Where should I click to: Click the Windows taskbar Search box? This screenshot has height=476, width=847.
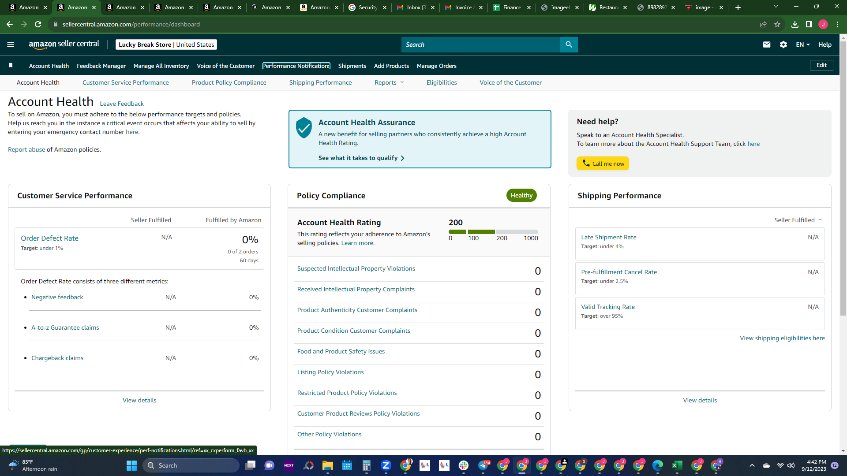point(191,465)
